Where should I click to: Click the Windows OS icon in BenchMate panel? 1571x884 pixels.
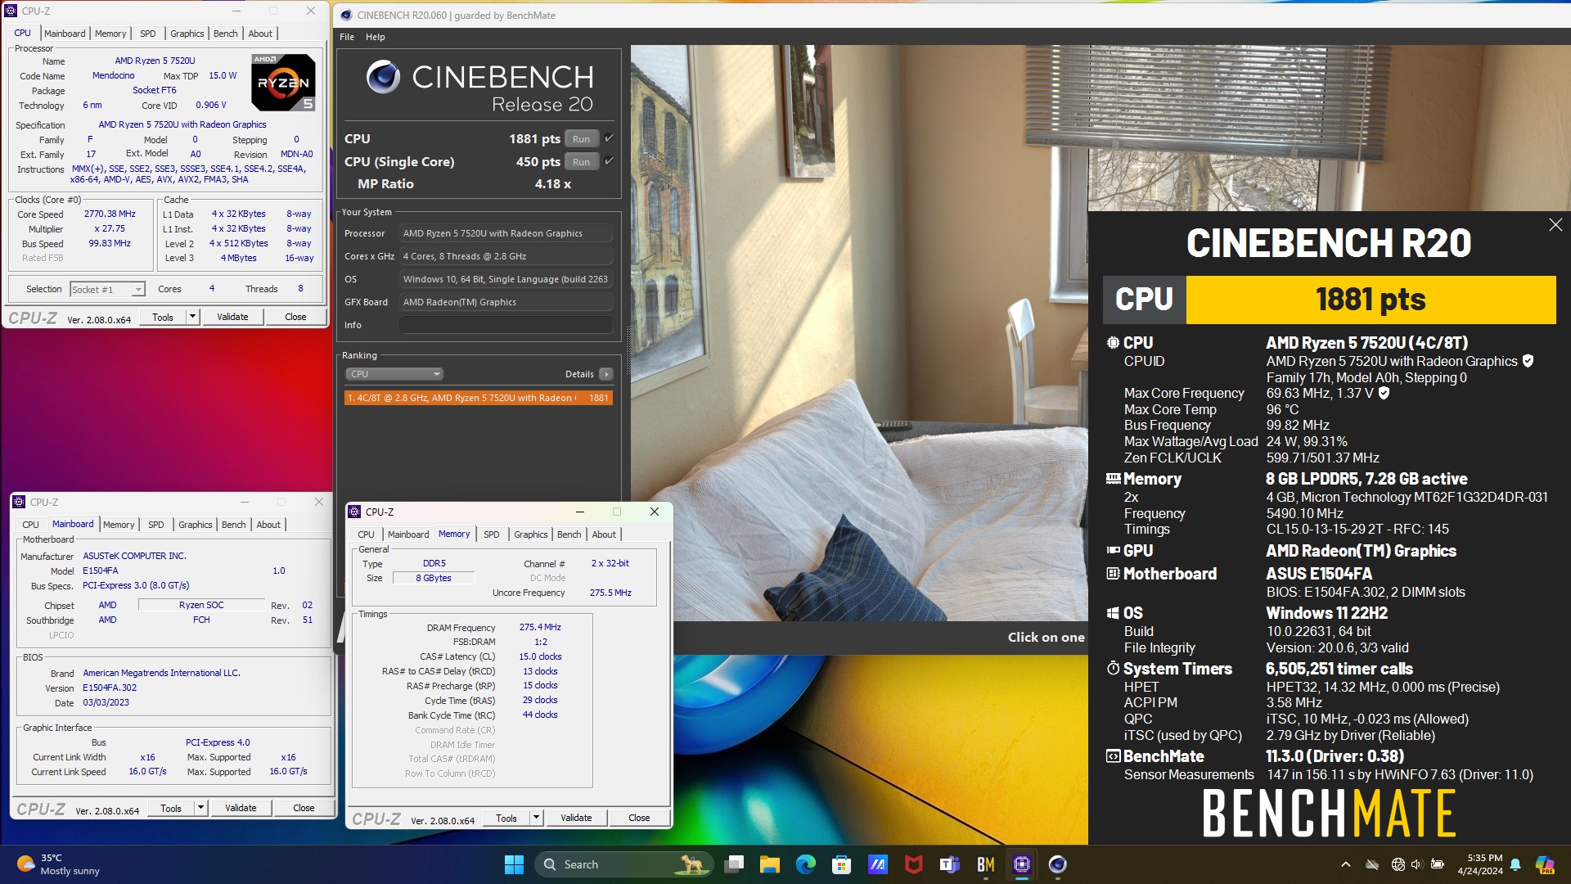[1113, 613]
